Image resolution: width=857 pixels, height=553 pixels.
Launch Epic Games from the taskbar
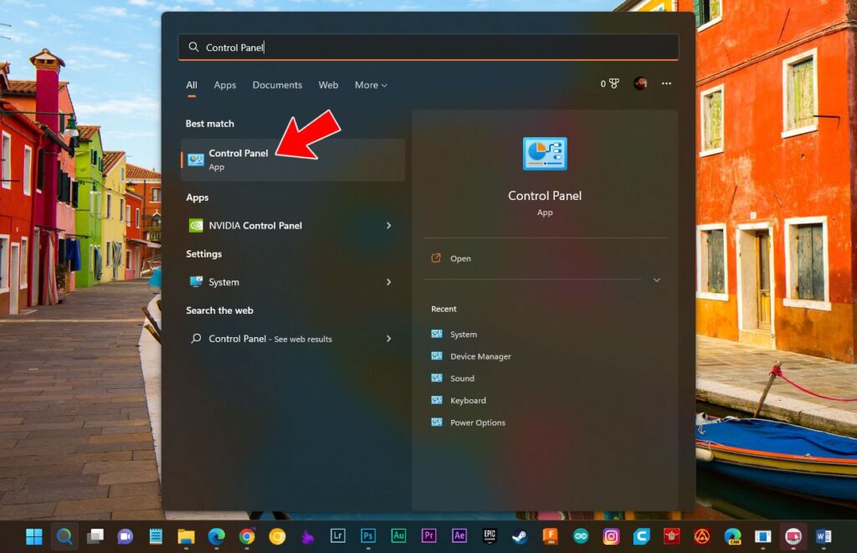tap(489, 536)
